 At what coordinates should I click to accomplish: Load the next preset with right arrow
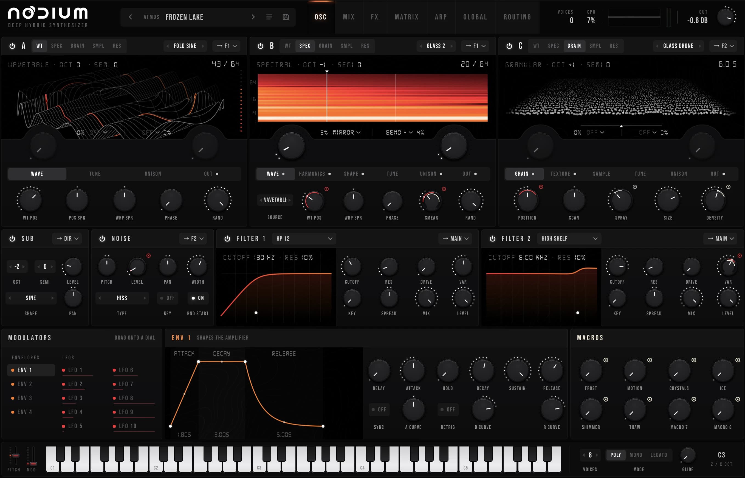[x=253, y=17]
